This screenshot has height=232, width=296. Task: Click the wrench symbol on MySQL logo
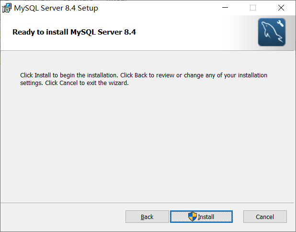(x=280, y=24)
